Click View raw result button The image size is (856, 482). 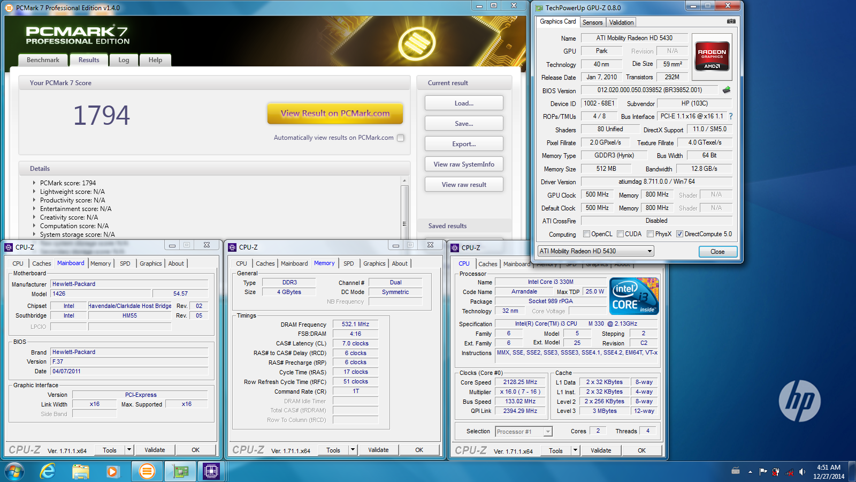pos(464,185)
